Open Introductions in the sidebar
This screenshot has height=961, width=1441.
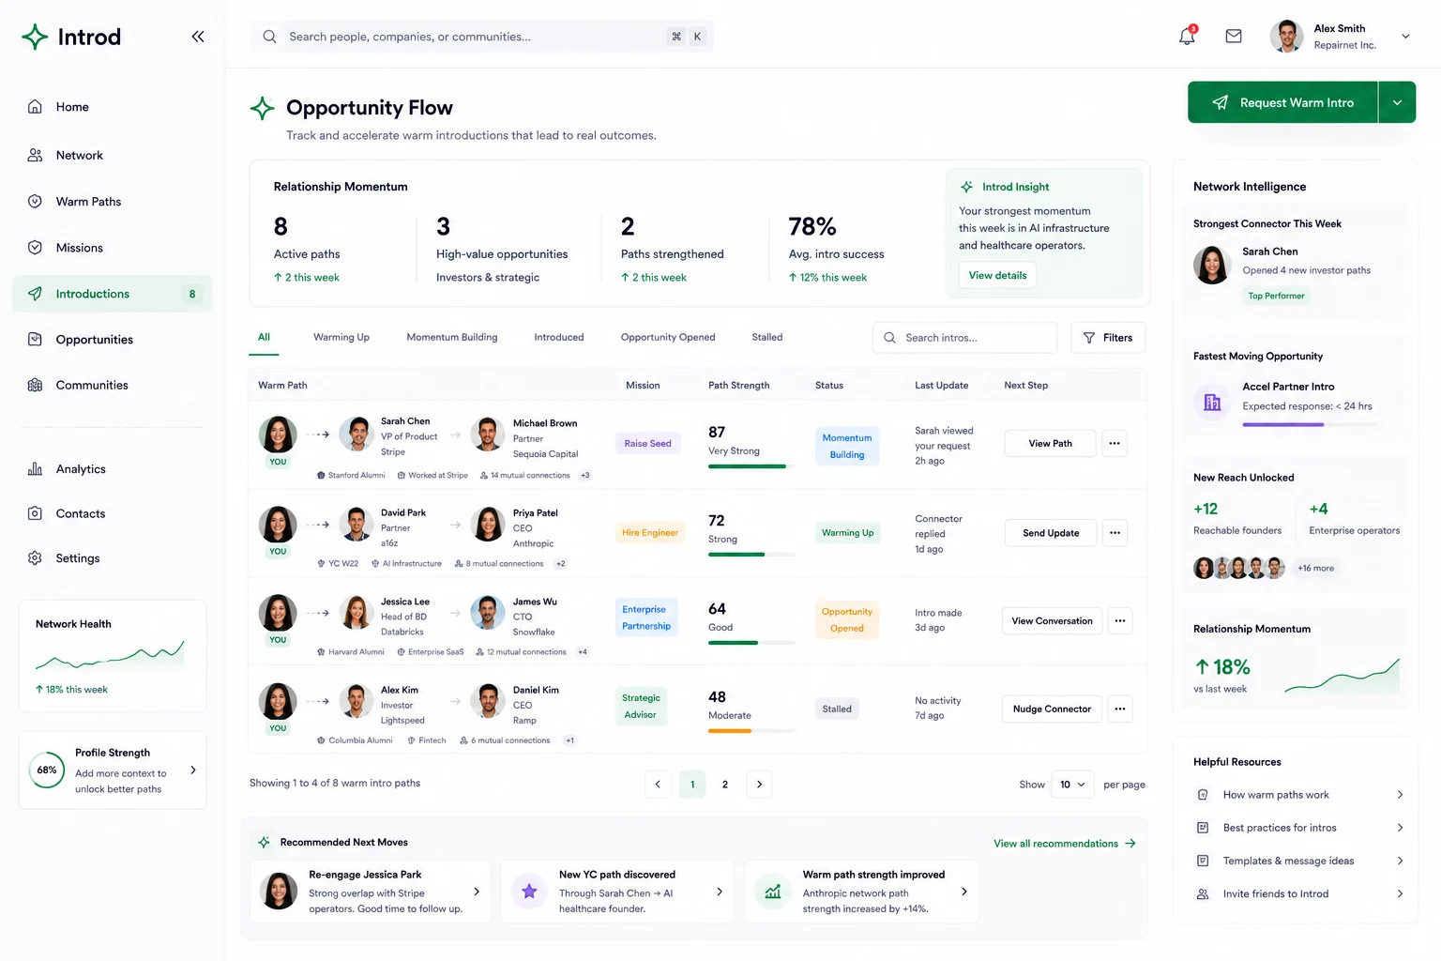tap(113, 294)
